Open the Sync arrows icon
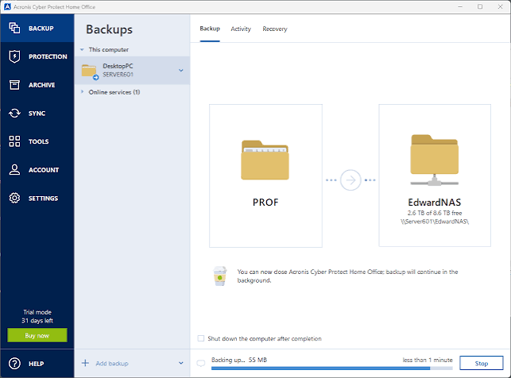This screenshot has width=511, height=378. (14, 113)
